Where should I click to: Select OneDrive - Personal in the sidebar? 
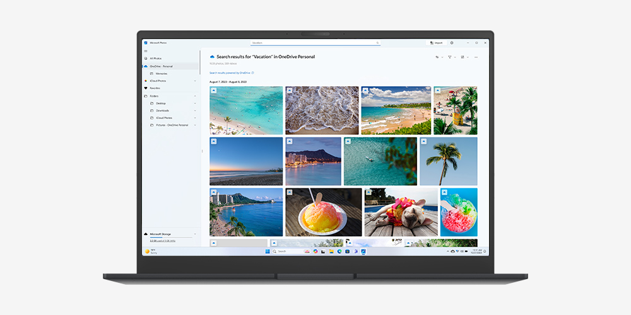(170, 66)
